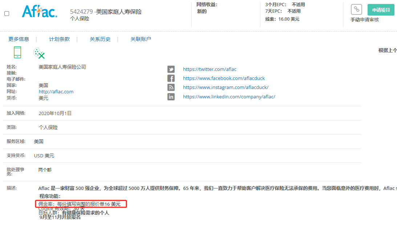Screen dimensions: 397x225
Task: Open the twitter.com/aflac link
Action: pos(210,69)
